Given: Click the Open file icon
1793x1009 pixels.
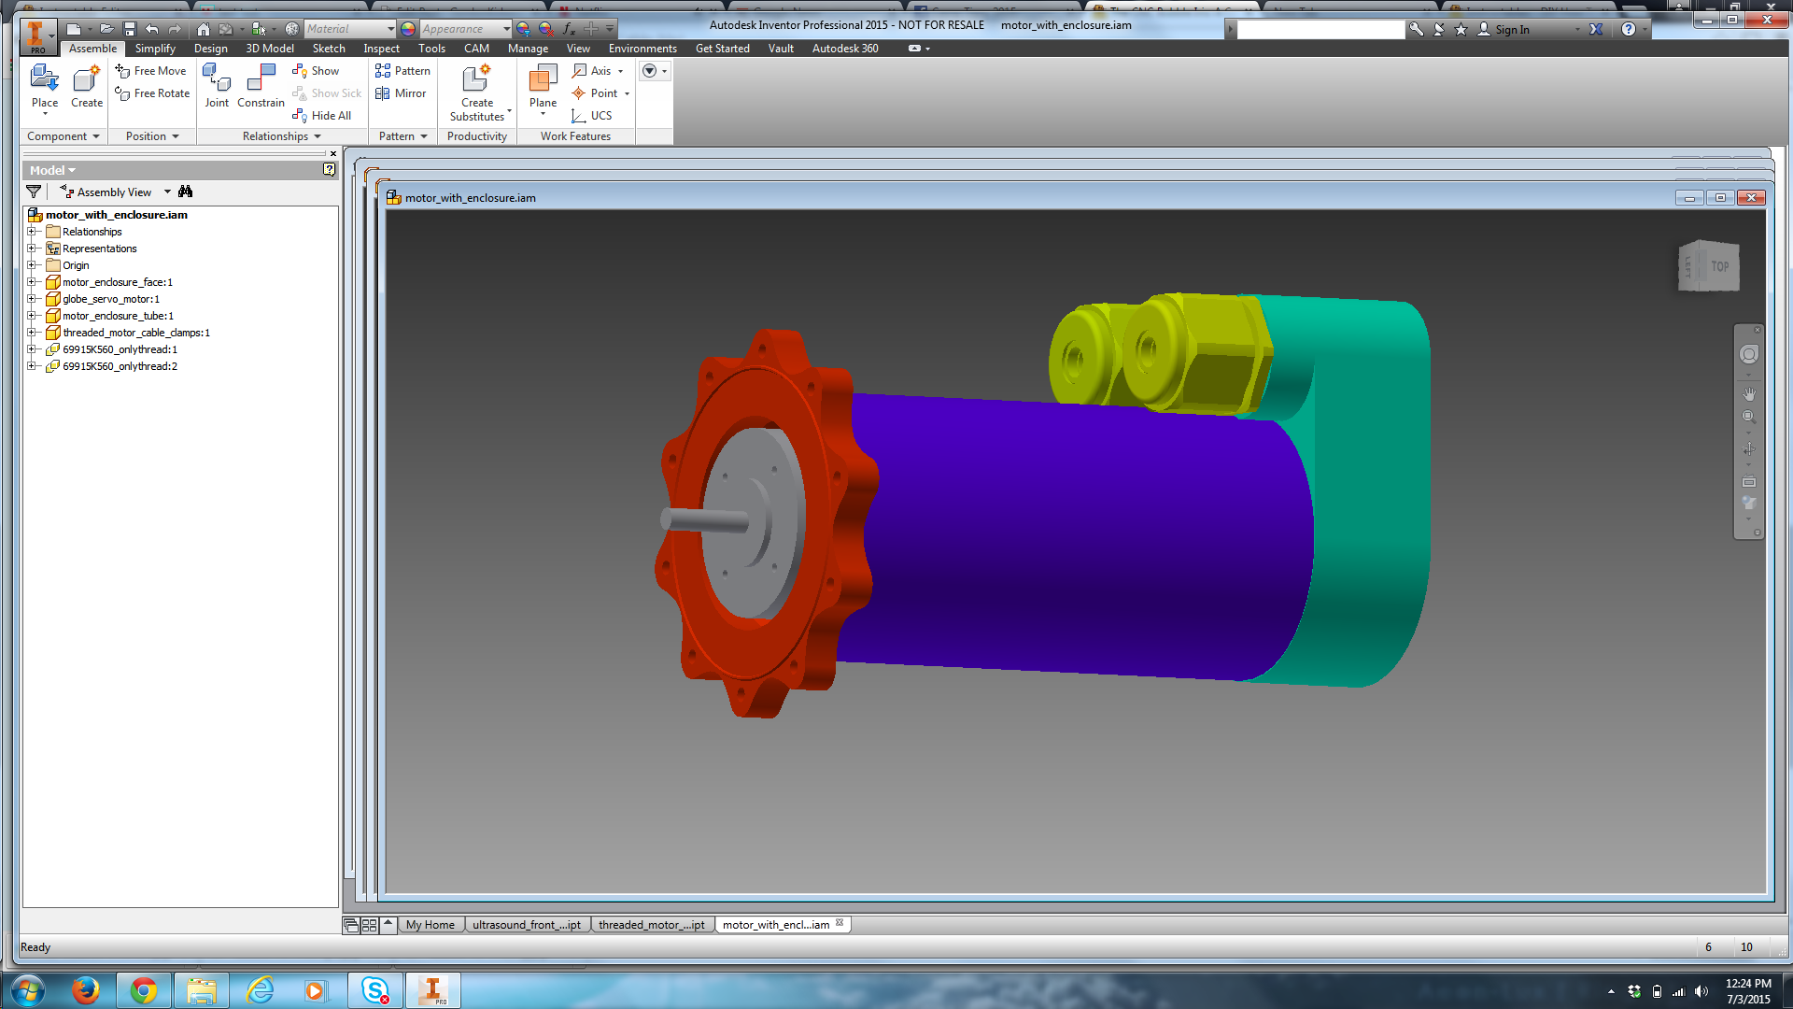Looking at the screenshot, I should (x=106, y=29).
